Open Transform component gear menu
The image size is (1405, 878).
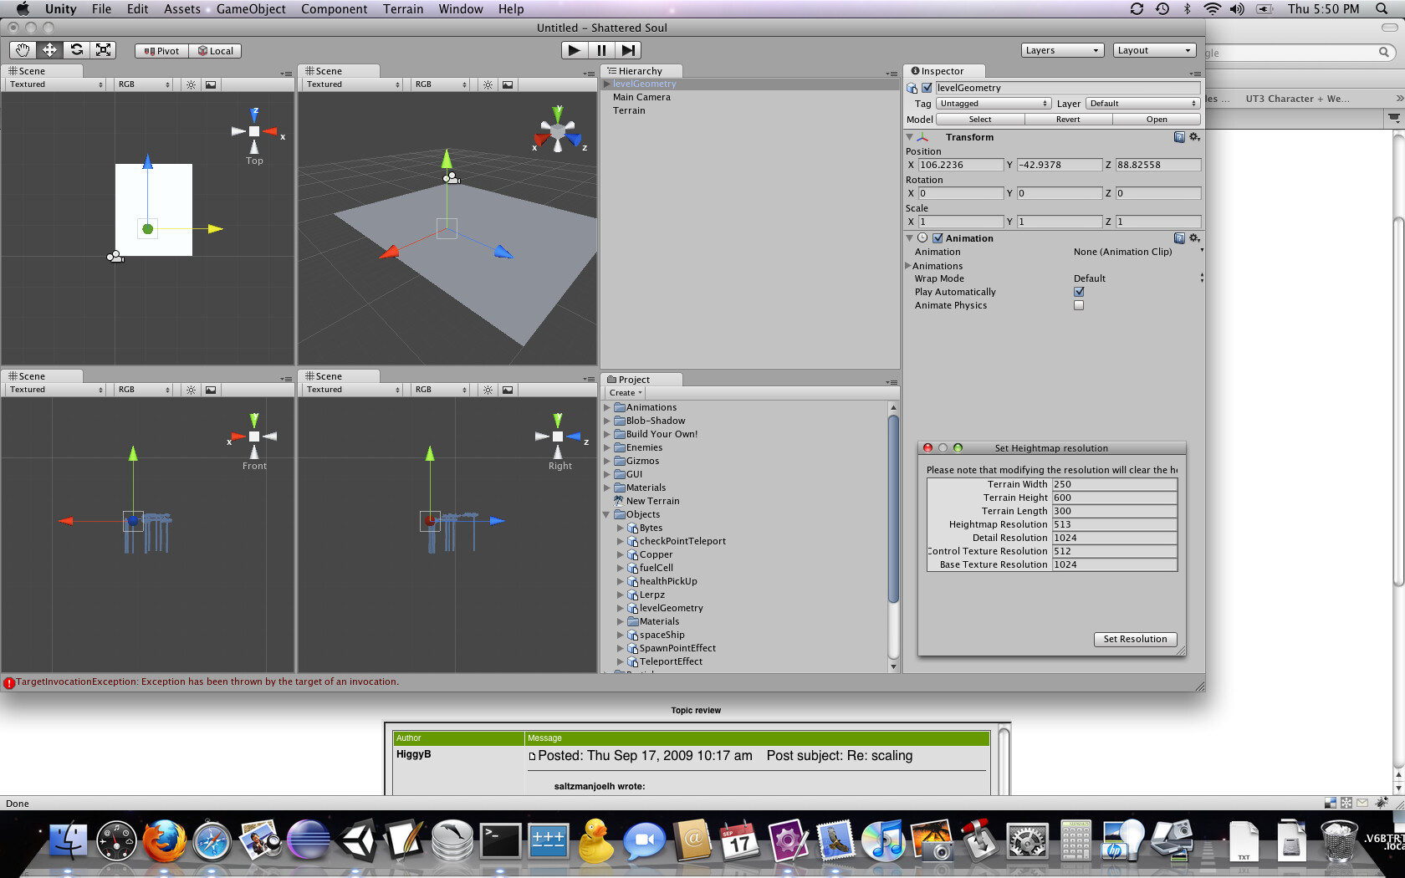pos(1194,137)
